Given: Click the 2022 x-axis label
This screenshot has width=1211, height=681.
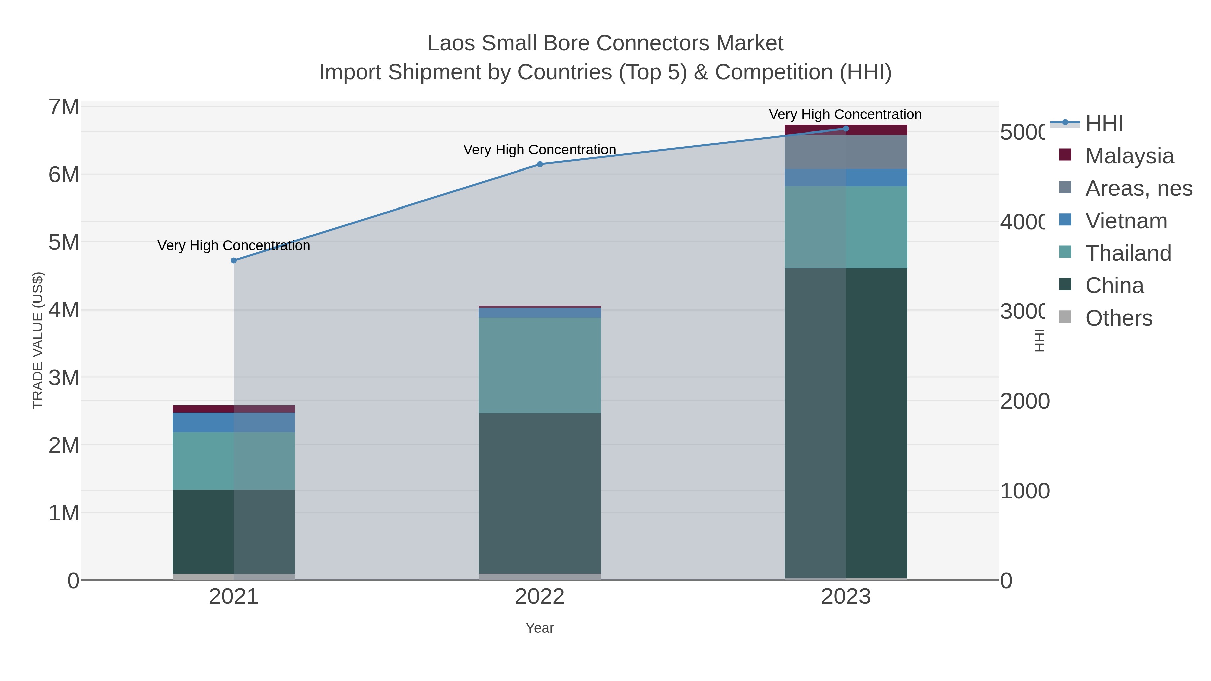Looking at the screenshot, I should coord(540,597).
